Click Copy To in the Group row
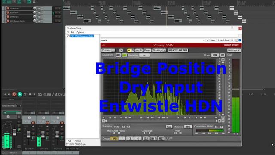275x155 pixels. (x=153, y=139)
